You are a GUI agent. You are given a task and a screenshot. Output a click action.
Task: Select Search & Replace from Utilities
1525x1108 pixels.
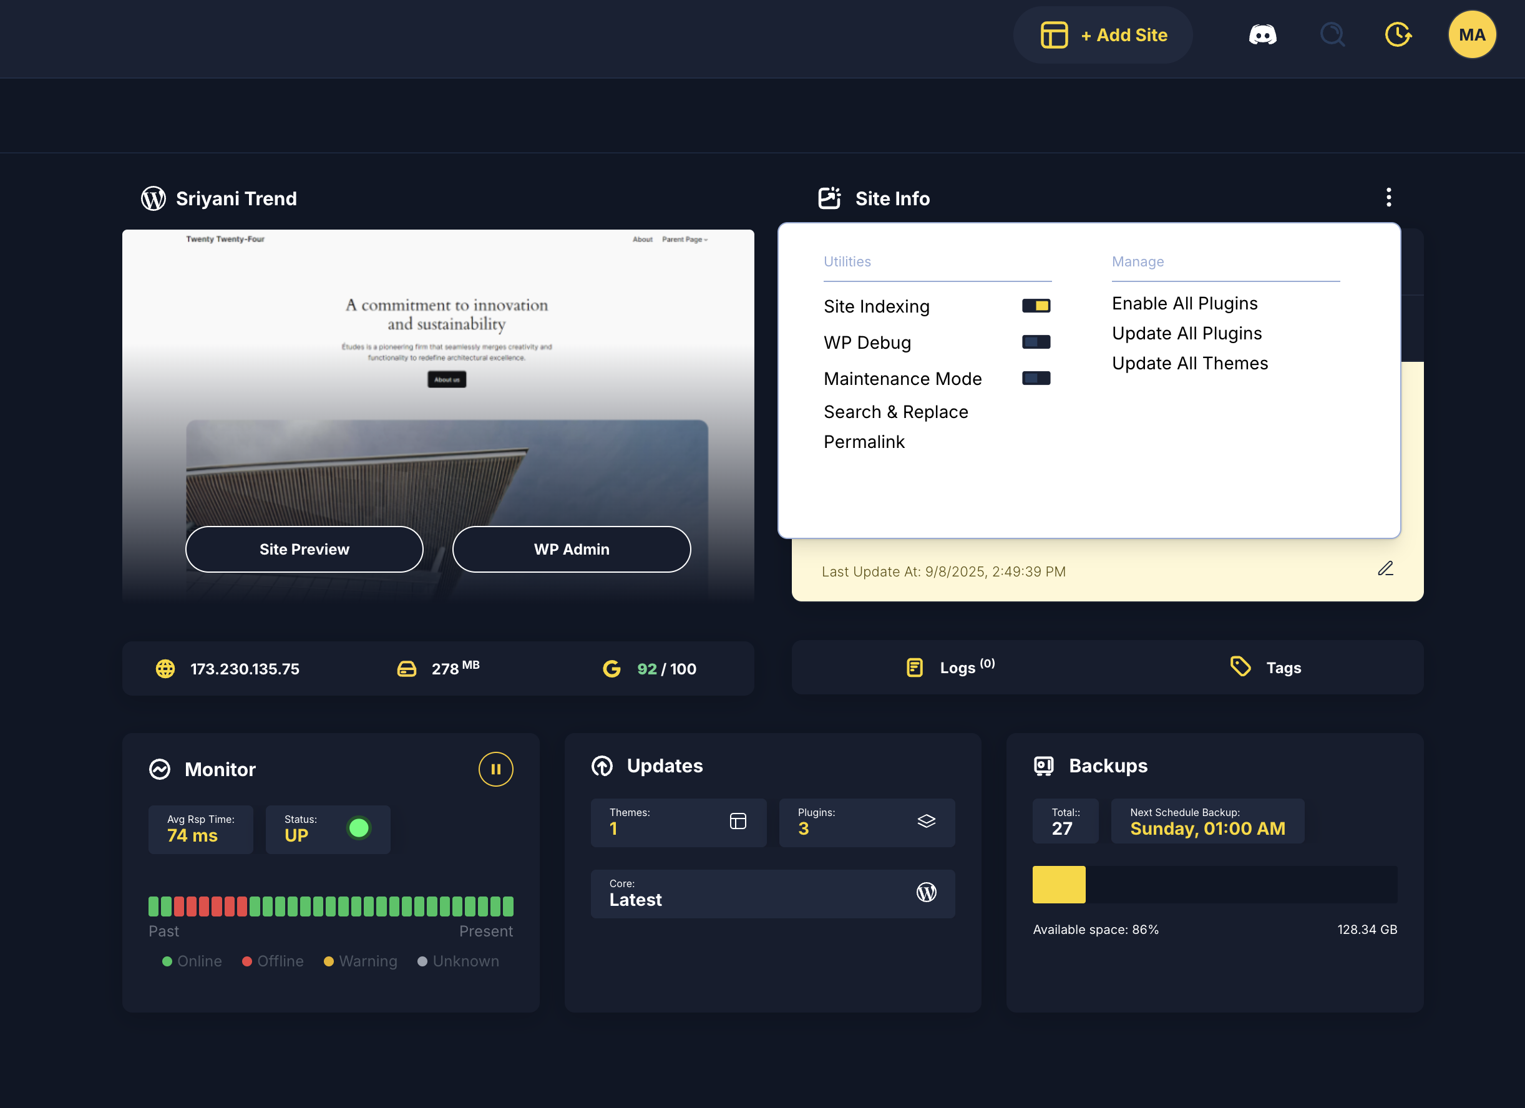(x=895, y=412)
